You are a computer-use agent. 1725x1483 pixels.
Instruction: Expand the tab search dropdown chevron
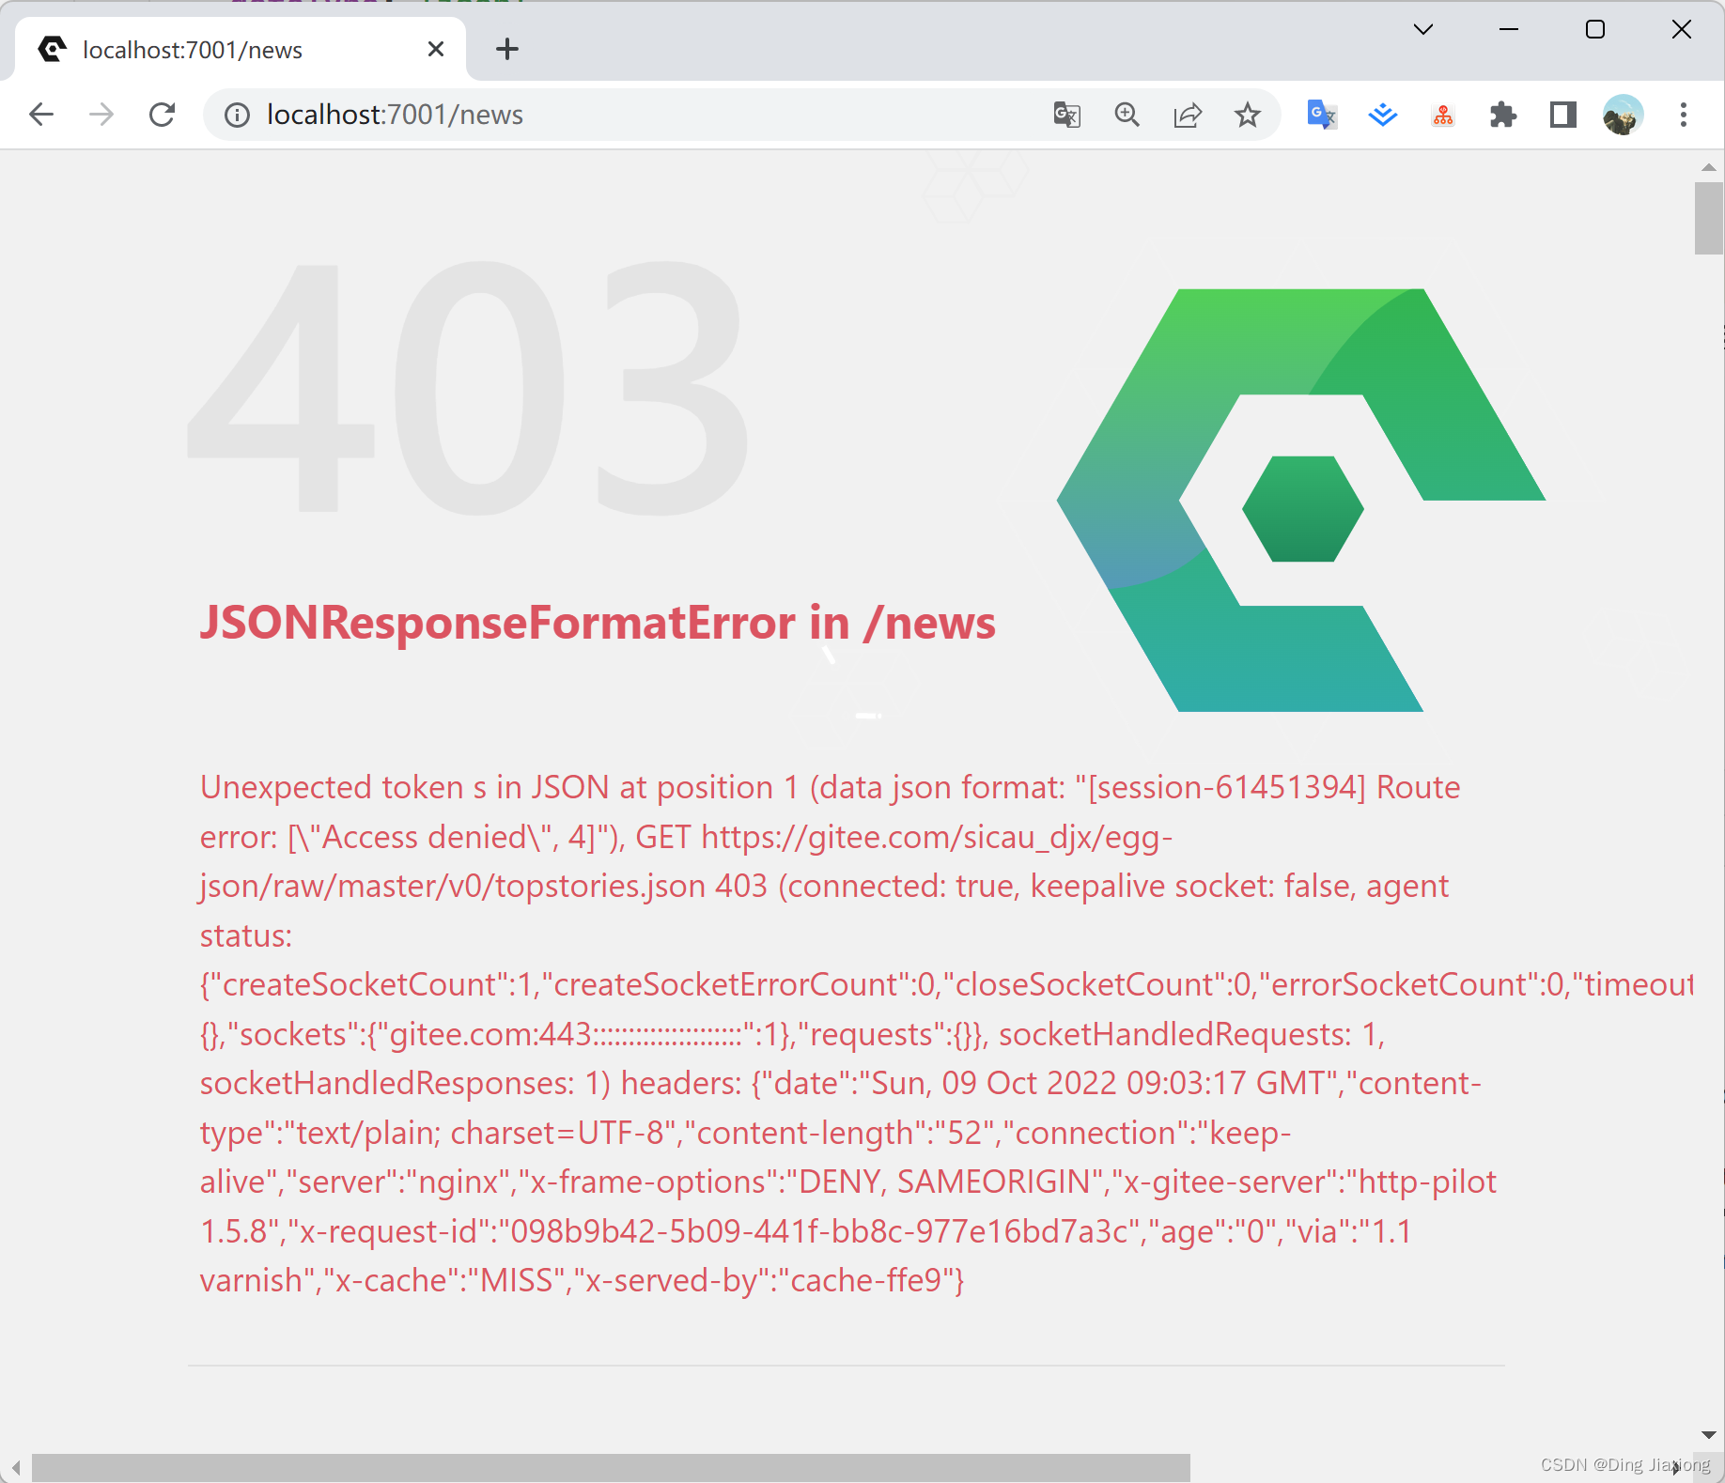click(x=1423, y=29)
